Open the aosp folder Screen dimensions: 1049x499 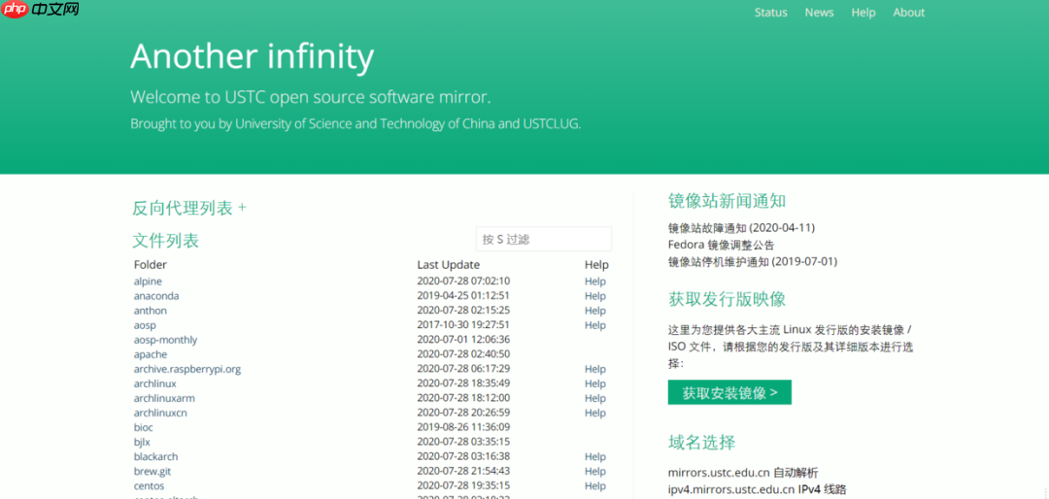click(145, 326)
